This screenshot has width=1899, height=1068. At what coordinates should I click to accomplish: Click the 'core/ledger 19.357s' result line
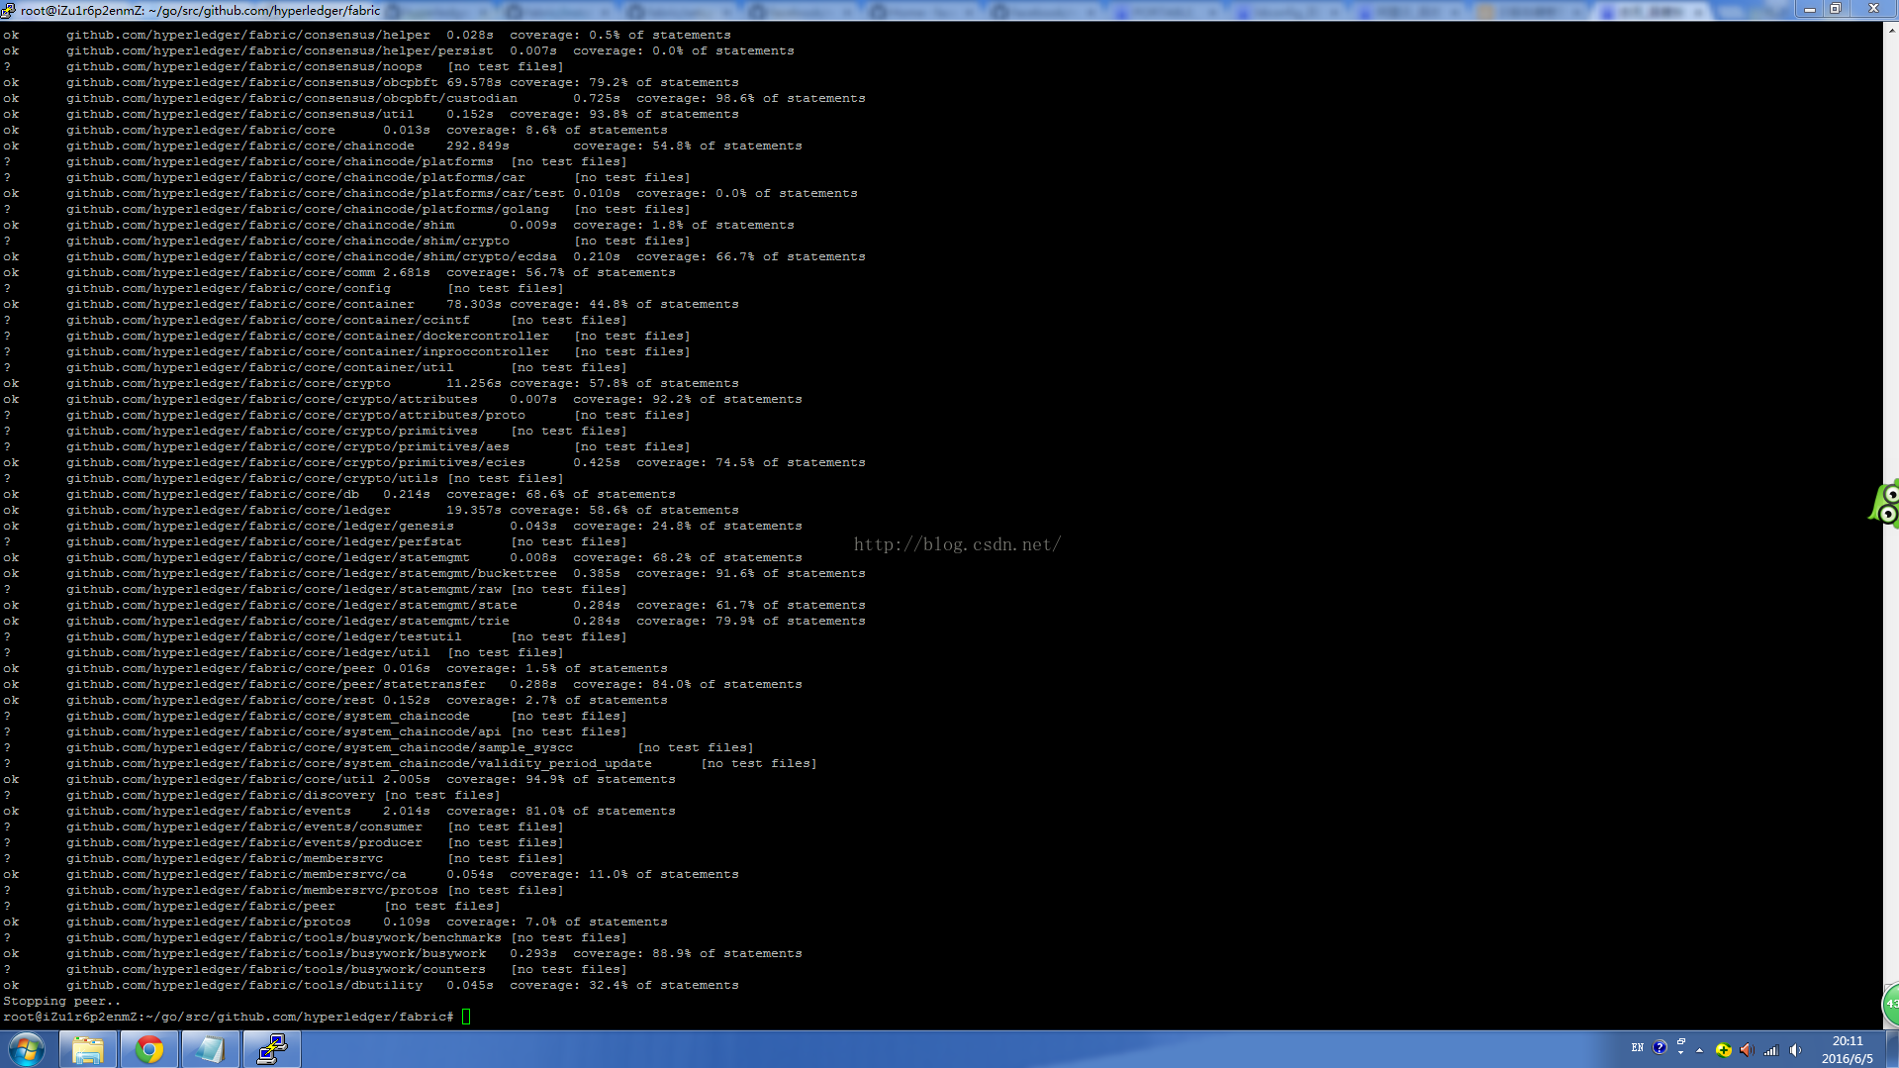tap(371, 510)
